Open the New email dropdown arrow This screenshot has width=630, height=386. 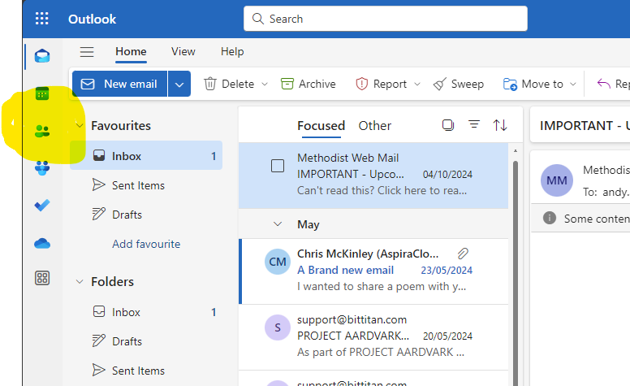[179, 84]
